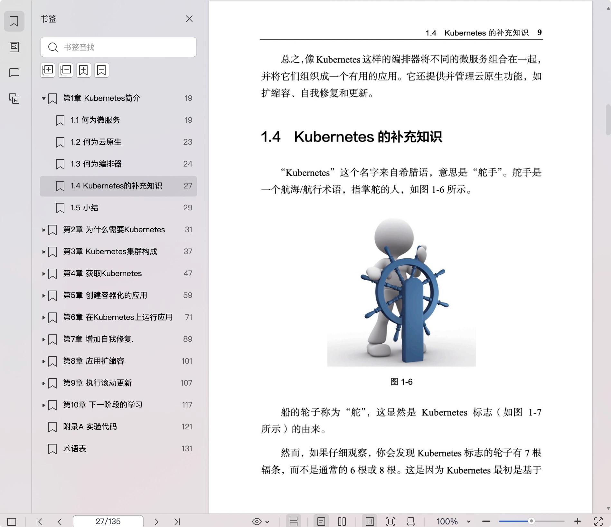This screenshot has height=527, width=611.
Task: Expand 第7章 增加自我修复 node
Action: point(44,340)
